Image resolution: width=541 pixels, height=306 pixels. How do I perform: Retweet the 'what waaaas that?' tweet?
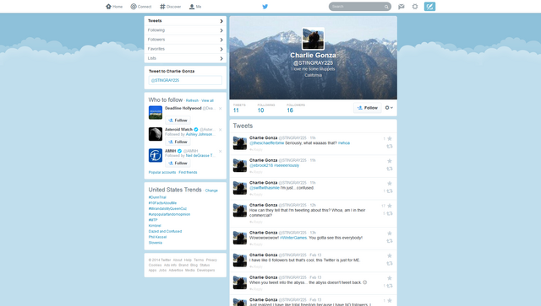point(390,147)
